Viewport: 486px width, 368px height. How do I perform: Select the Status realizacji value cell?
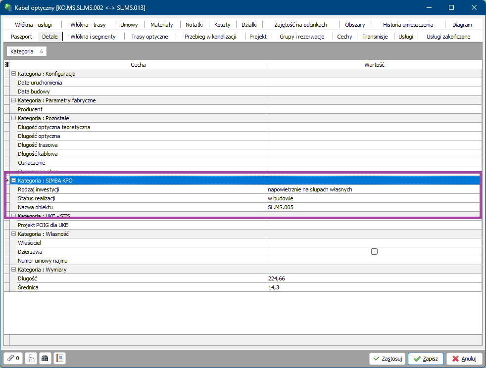click(x=374, y=198)
